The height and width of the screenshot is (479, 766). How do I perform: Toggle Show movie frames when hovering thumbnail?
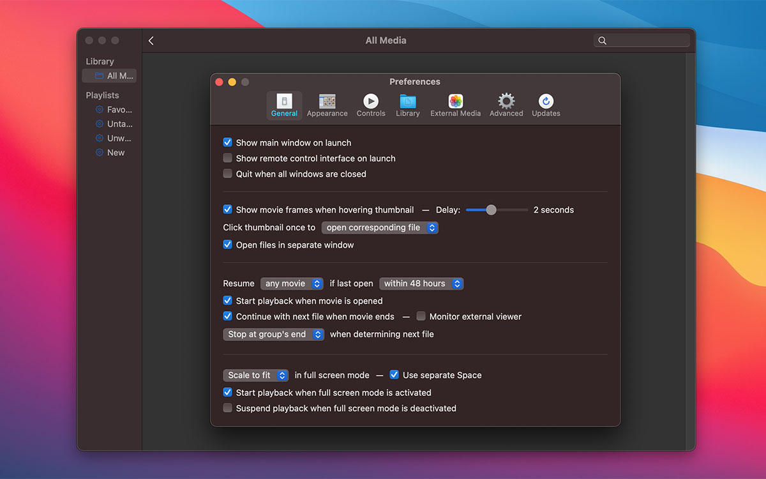click(x=227, y=209)
